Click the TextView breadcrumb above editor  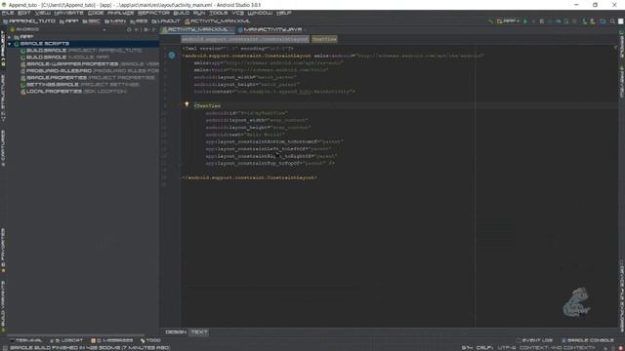pos(324,39)
